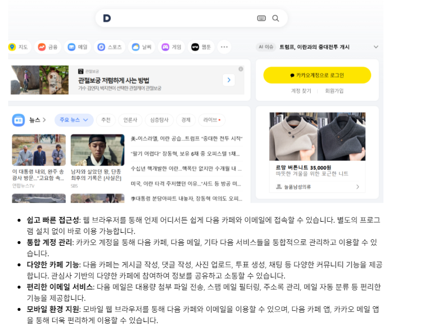Image resolution: width=428 pixels, height=332 pixels.
Task: Log in with 카카오계정으로 로그인 button
Action: [317, 75]
